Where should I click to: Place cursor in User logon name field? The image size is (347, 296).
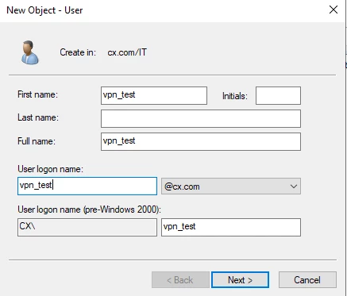87,186
